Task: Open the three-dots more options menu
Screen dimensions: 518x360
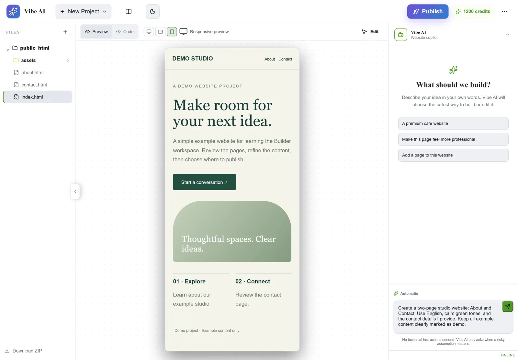Action: [504, 11]
